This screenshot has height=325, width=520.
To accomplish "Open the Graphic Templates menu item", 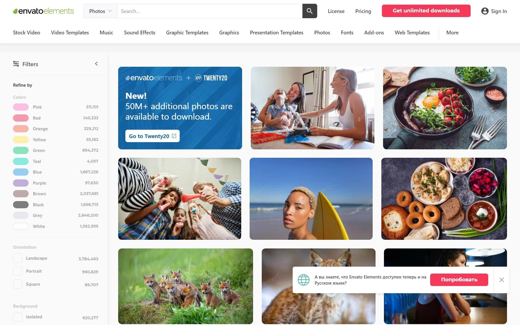I will (187, 33).
